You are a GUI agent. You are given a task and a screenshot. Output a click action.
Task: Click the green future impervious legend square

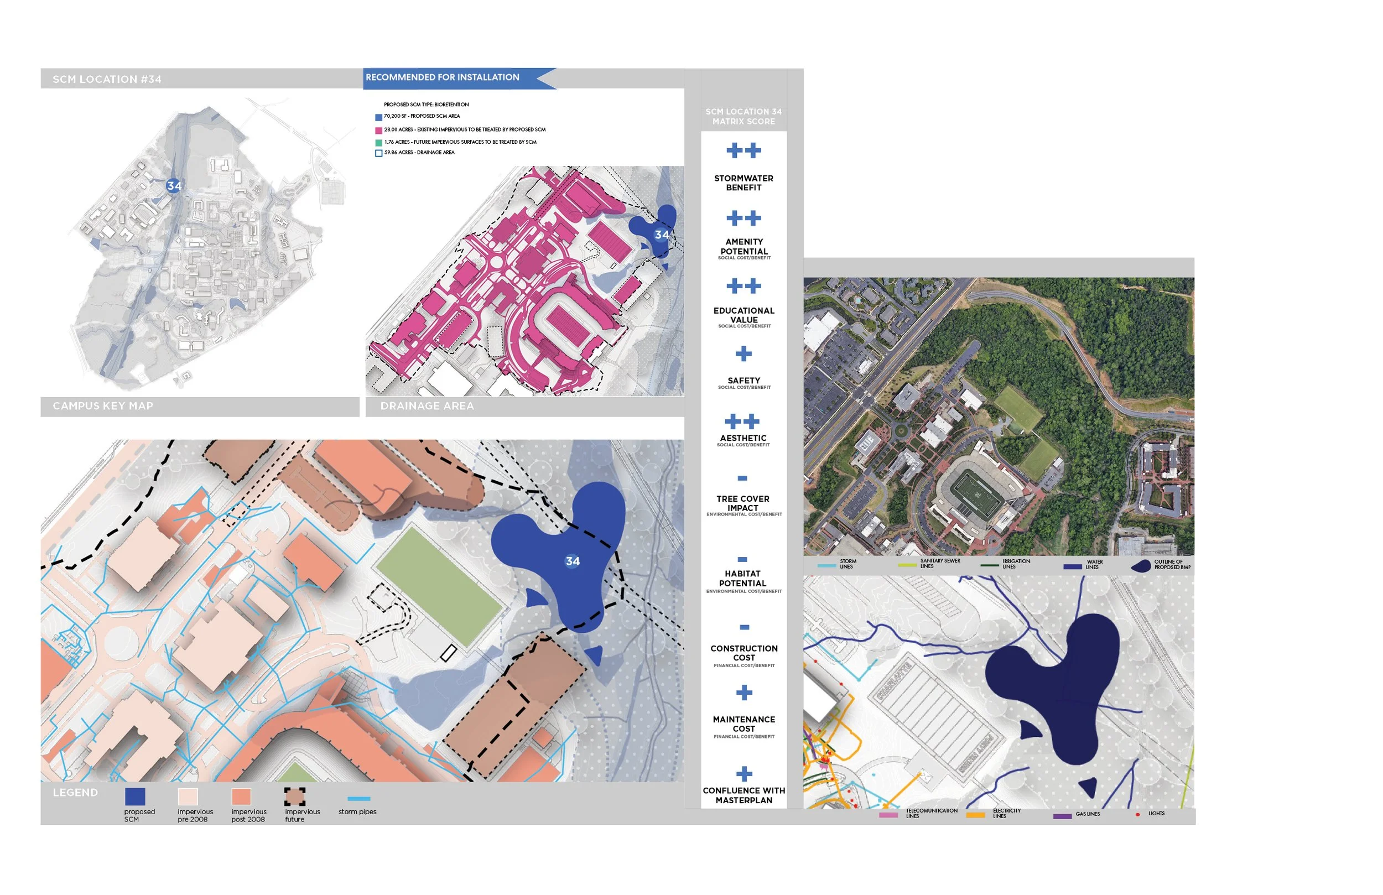378,142
